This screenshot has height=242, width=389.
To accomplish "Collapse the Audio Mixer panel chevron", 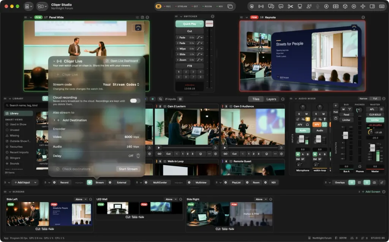I will (x=296, y=98).
